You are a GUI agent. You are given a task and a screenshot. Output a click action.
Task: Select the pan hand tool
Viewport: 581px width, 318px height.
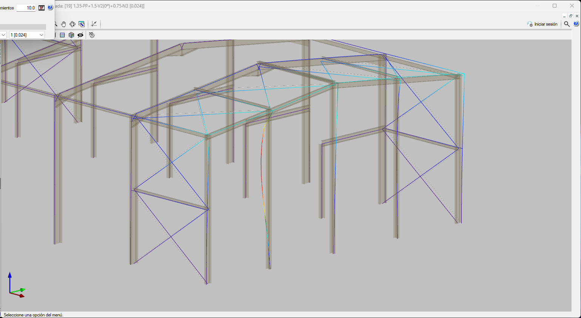click(63, 24)
